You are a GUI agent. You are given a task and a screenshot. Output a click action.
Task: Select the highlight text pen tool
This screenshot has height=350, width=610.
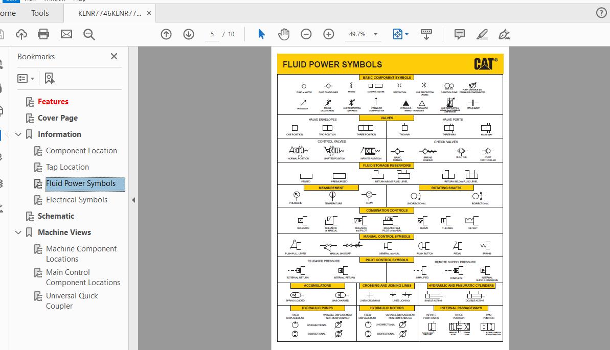(482, 34)
